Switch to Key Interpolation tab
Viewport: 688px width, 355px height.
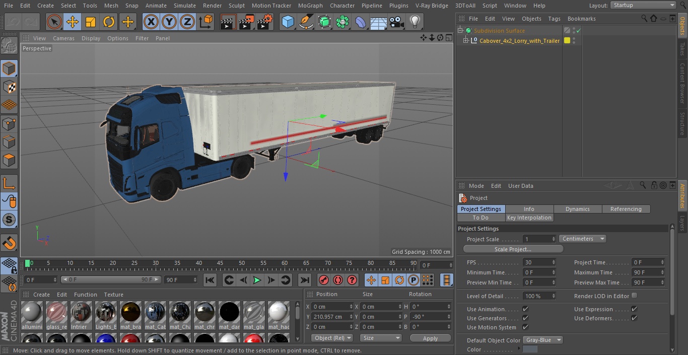(529, 218)
